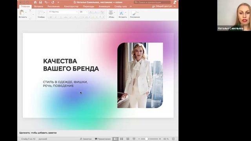Switch to the Рисование ribbon tab

coord(53,6)
